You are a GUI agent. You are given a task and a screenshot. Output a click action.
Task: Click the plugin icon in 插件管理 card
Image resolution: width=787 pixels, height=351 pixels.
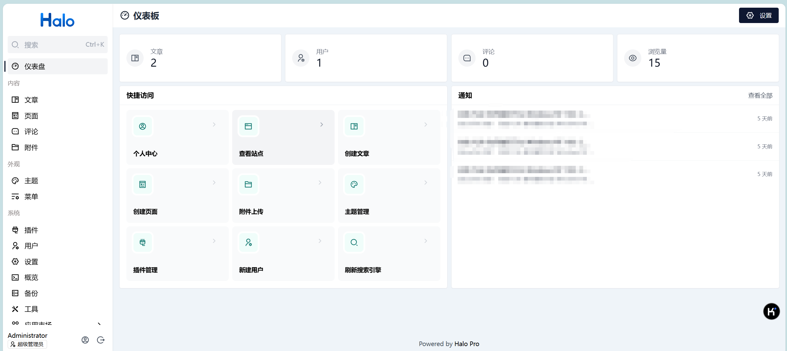pos(142,242)
